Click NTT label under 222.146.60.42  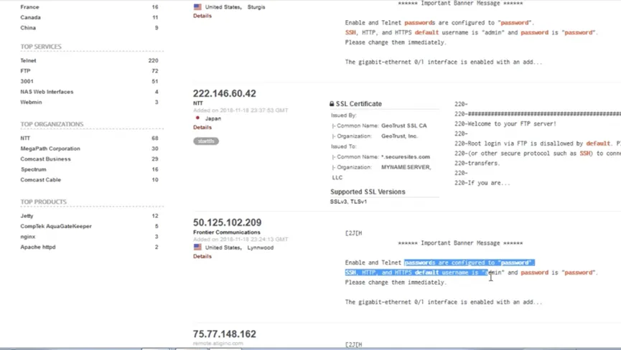tap(198, 103)
